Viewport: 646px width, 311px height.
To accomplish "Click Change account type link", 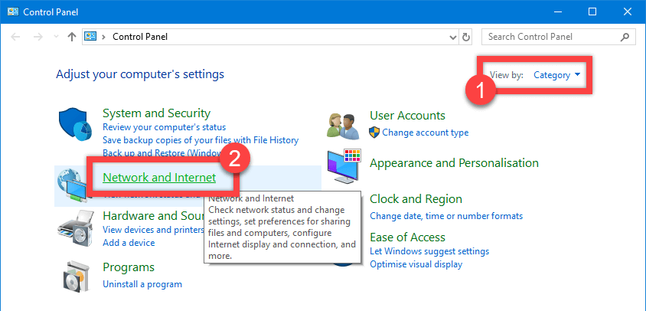I will [425, 133].
